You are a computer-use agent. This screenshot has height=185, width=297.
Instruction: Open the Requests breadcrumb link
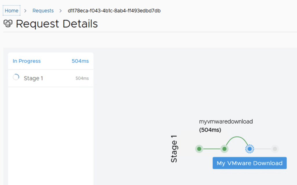point(43,11)
